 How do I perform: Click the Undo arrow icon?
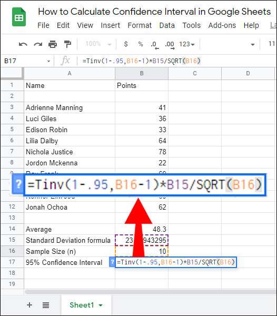pyautogui.click(x=23, y=44)
